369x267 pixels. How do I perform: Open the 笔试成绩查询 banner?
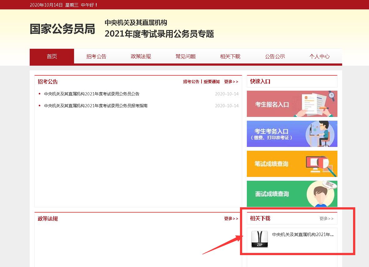(292, 164)
